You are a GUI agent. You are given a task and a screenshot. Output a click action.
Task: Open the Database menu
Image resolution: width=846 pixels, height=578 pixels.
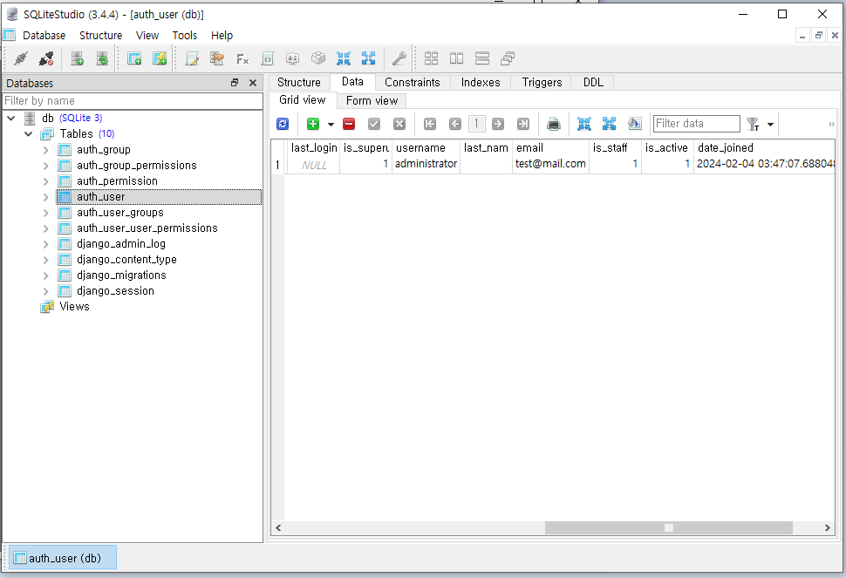click(x=44, y=36)
